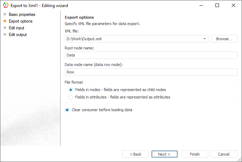Select Fields in attributes radio option
This screenshot has height=162, width=242.
click(x=71, y=97)
